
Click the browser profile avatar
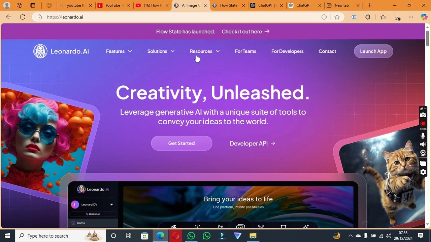coord(6,5)
